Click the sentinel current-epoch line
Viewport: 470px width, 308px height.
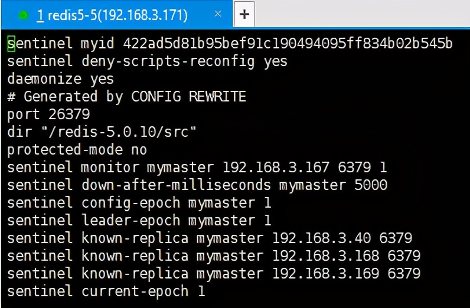click(106, 291)
